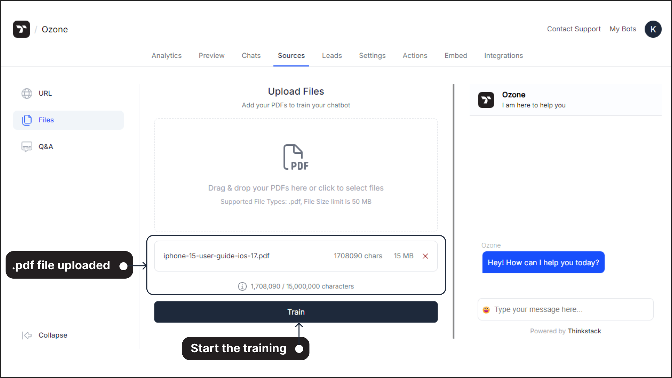The height and width of the screenshot is (378, 672).
Task: Click Contact Support link top right
Action: coord(574,29)
